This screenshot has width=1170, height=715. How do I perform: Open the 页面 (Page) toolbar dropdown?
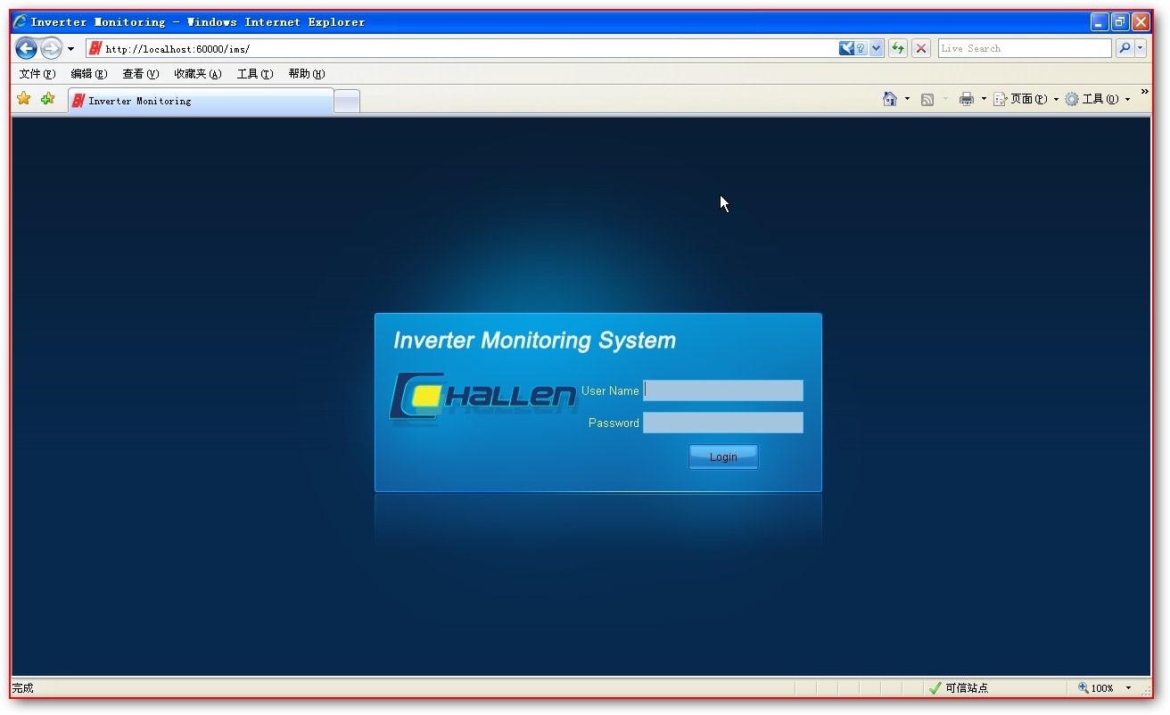(1026, 99)
